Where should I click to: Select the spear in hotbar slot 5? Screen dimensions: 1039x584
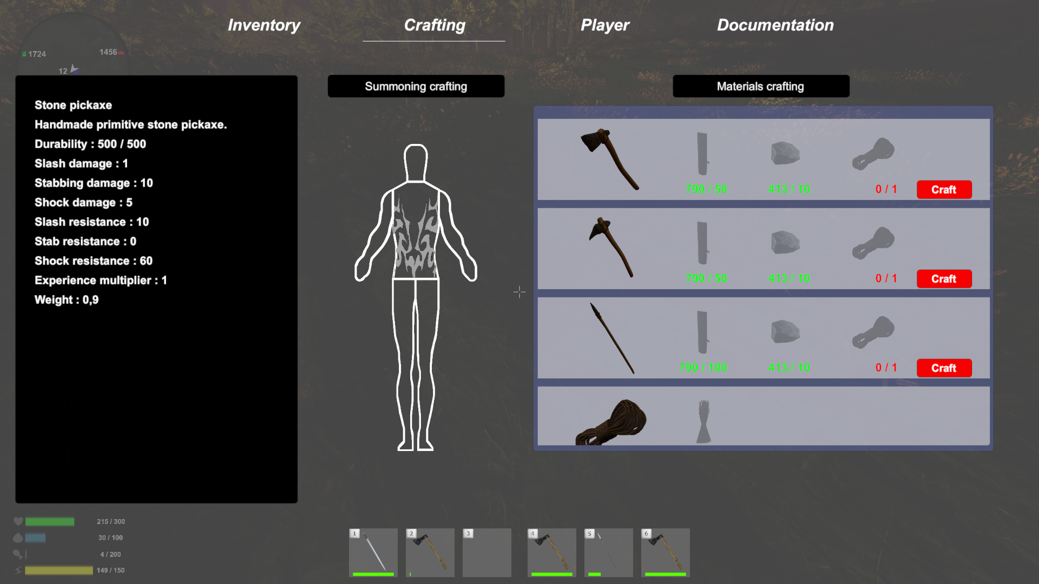[608, 552]
